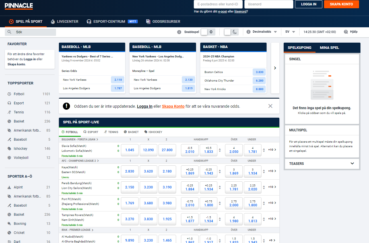The image size is (369, 243).
Task: Click the Hjälp question mark icon
Action: tap(346, 32)
